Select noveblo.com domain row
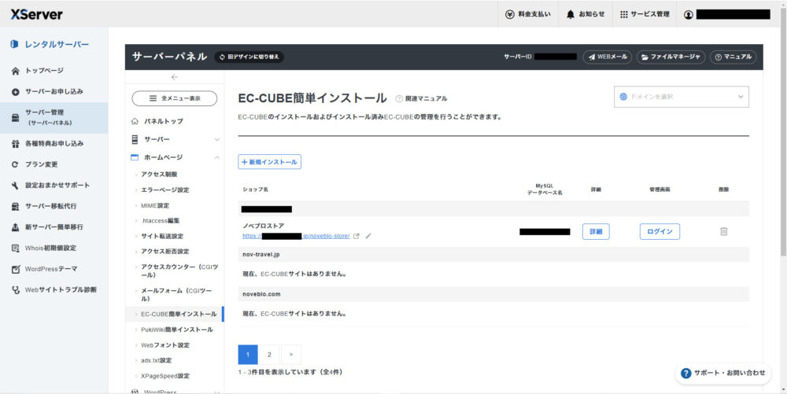The width and height of the screenshot is (787, 394). tap(493, 294)
